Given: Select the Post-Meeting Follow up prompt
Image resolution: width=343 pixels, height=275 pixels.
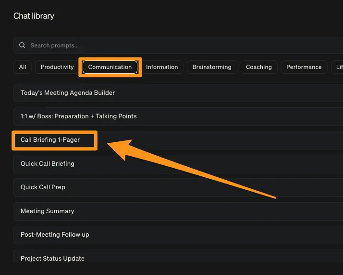Looking at the screenshot, I should pos(55,235).
